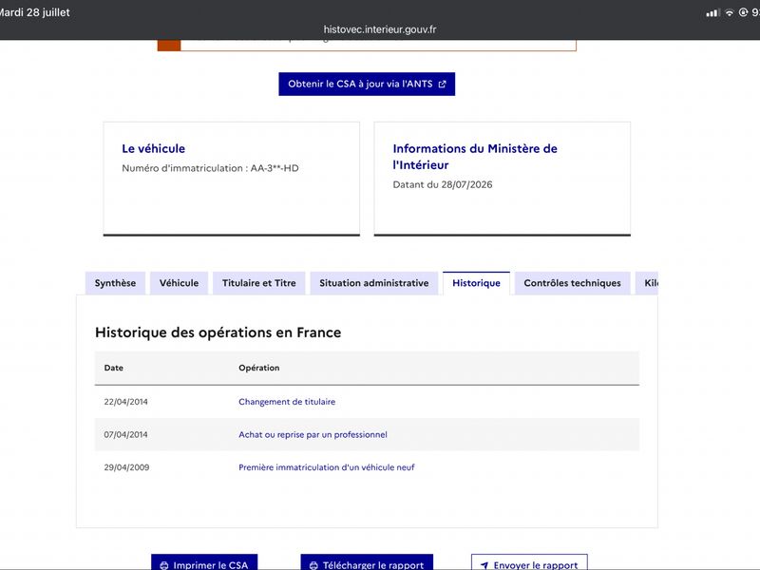Open the Titulaire et Titre tab
The width and height of the screenshot is (760, 570).
coord(258,283)
